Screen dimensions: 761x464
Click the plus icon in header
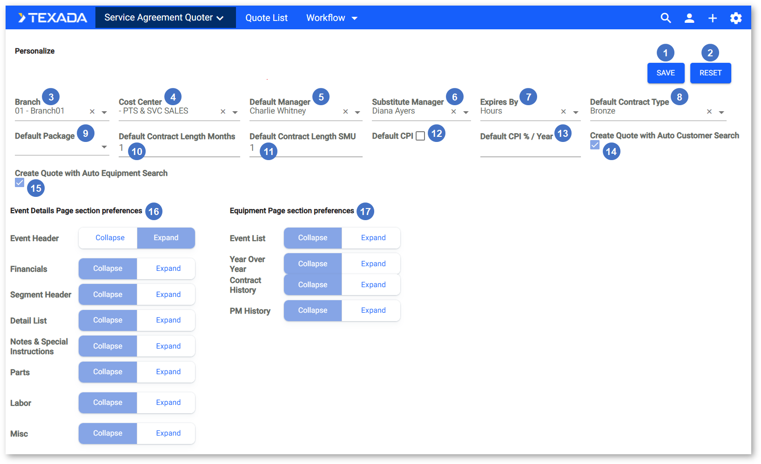(x=712, y=18)
